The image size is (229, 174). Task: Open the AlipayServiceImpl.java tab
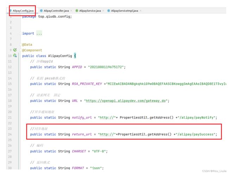(124, 11)
